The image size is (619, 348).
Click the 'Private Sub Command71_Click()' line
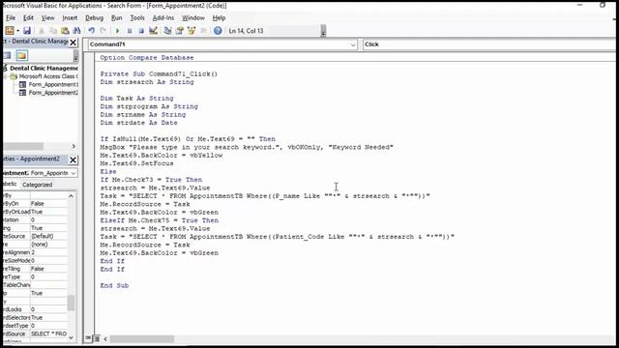pos(159,73)
